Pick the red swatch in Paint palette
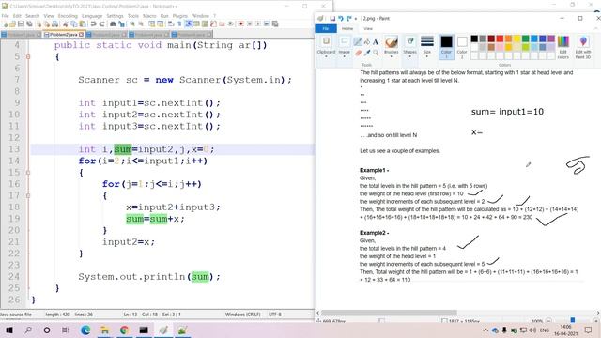This screenshot has width=601, height=338. (500, 38)
